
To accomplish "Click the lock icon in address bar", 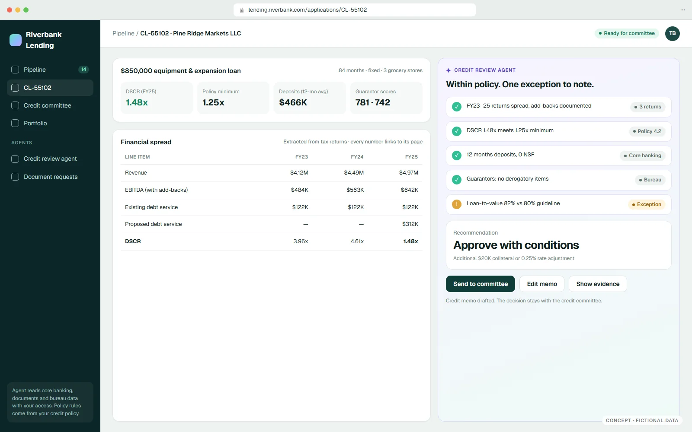I will pos(242,10).
